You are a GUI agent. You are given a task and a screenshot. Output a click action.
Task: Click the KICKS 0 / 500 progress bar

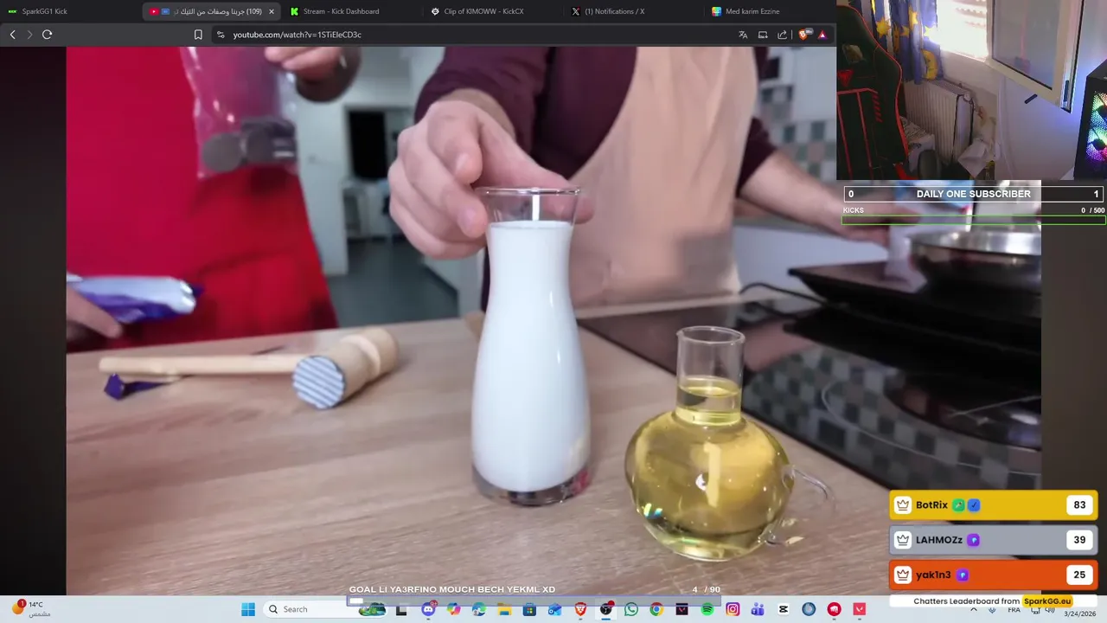point(974,220)
